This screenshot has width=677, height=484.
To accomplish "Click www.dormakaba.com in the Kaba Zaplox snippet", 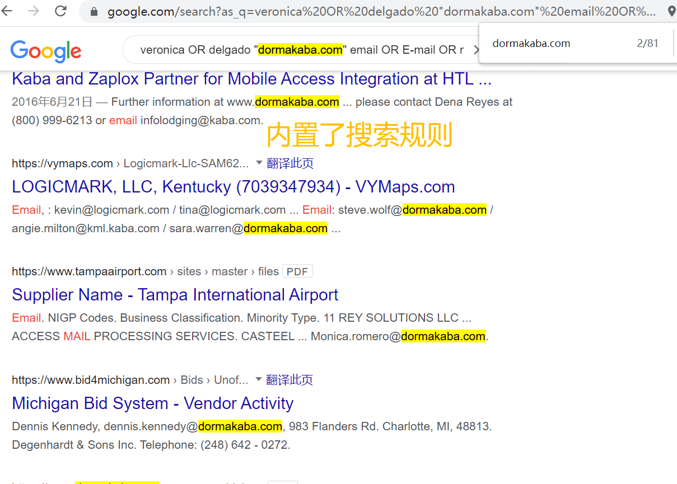I will click(x=283, y=102).
